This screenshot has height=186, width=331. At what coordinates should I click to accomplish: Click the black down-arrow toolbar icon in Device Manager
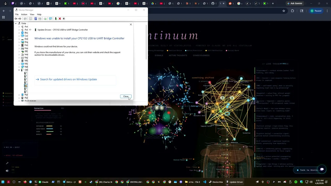point(64,19)
